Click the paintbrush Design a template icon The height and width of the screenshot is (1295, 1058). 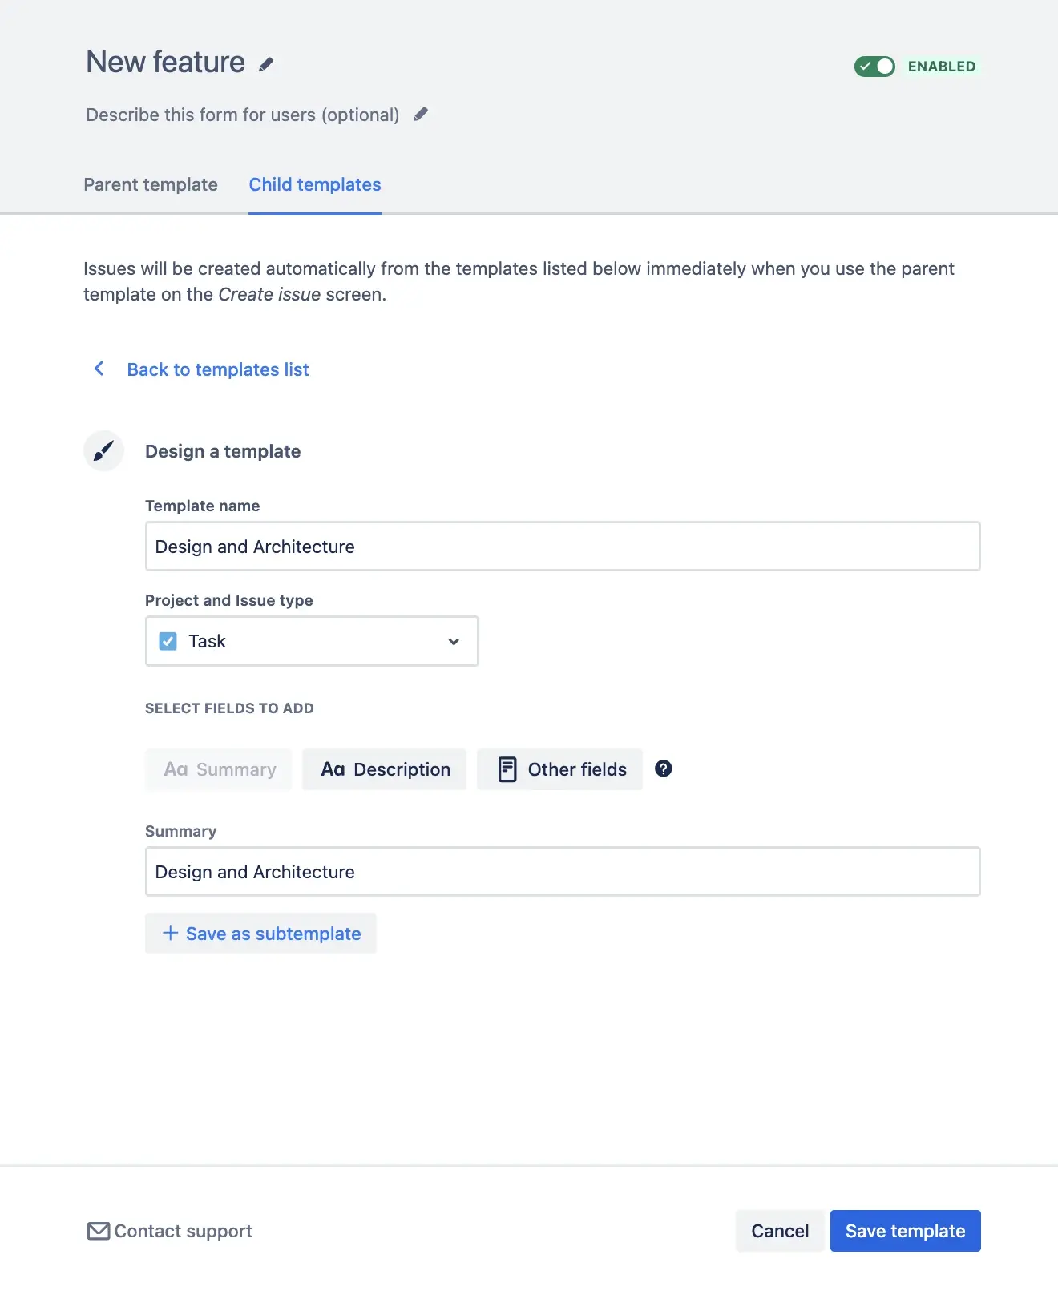pyautogui.click(x=103, y=451)
